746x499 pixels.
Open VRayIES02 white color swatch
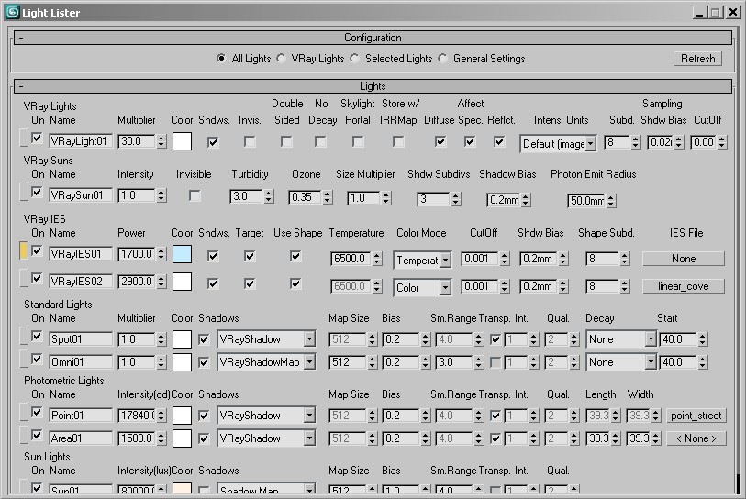pos(182,282)
